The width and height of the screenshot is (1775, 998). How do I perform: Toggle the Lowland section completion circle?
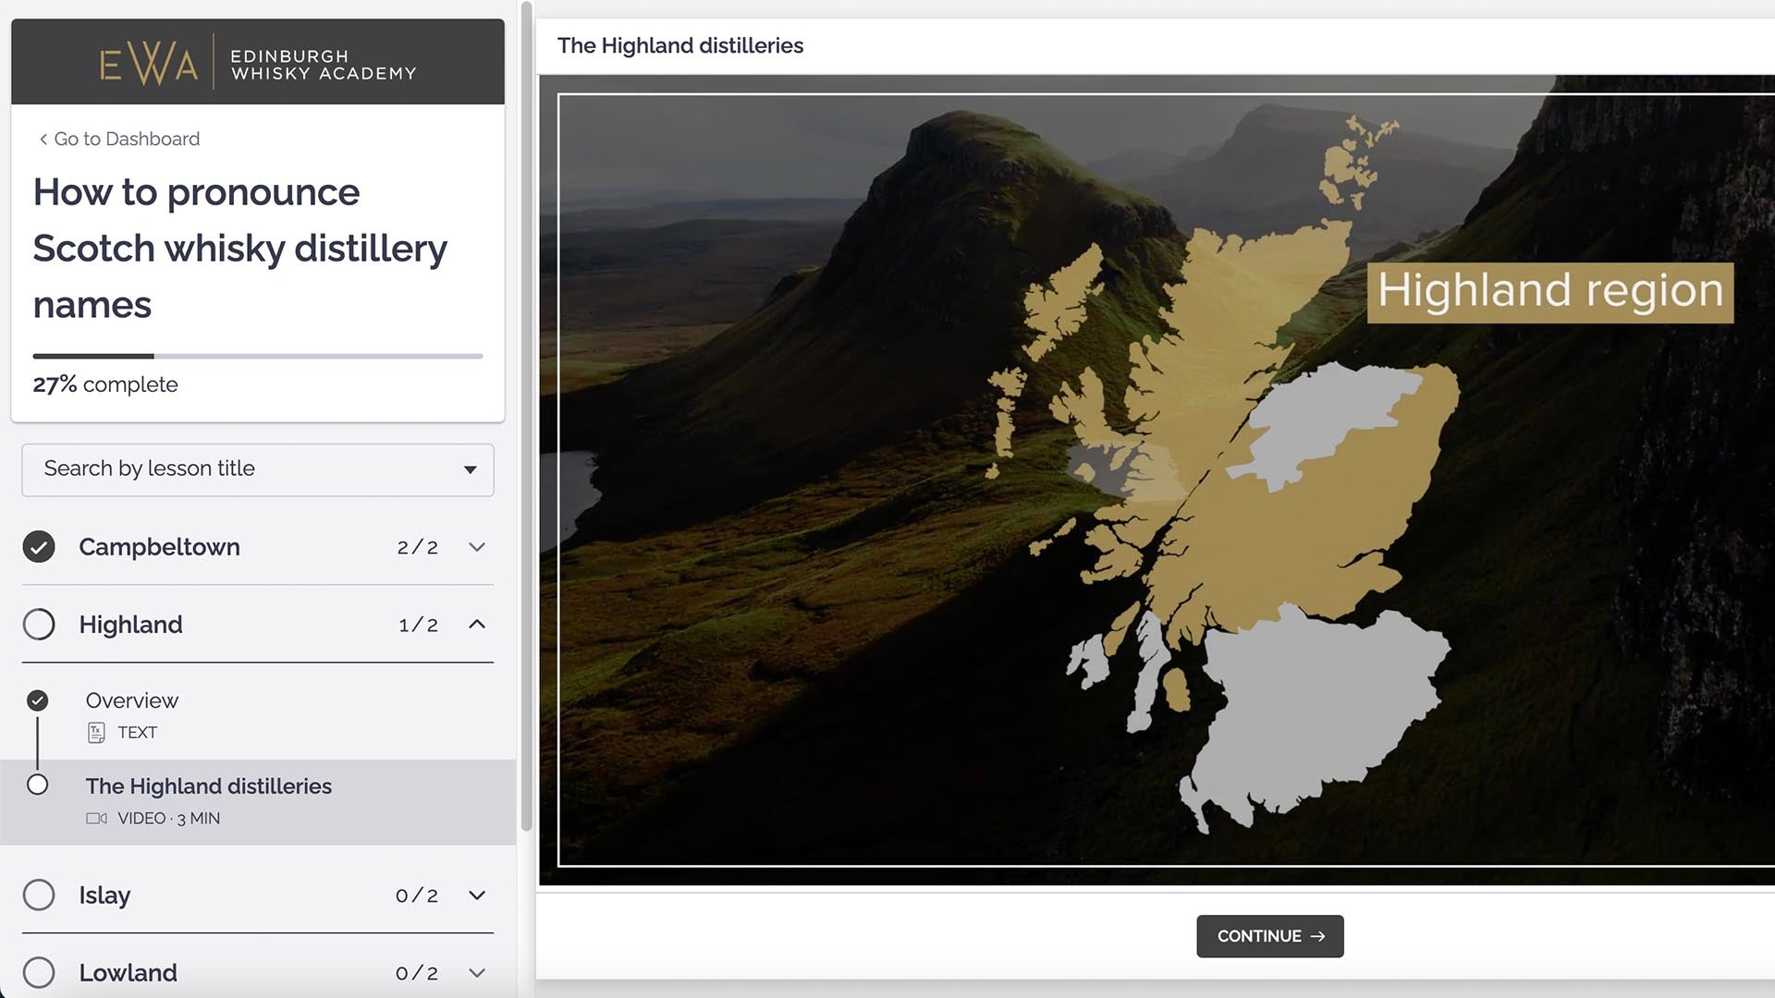click(39, 972)
